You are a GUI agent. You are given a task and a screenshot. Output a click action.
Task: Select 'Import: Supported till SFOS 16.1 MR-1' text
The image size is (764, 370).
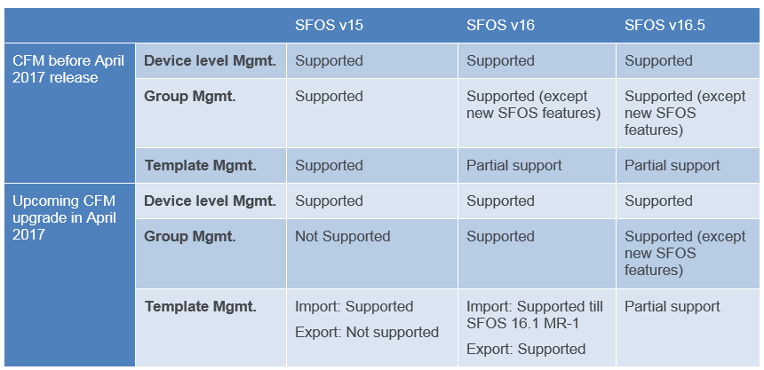(x=534, y=315)
